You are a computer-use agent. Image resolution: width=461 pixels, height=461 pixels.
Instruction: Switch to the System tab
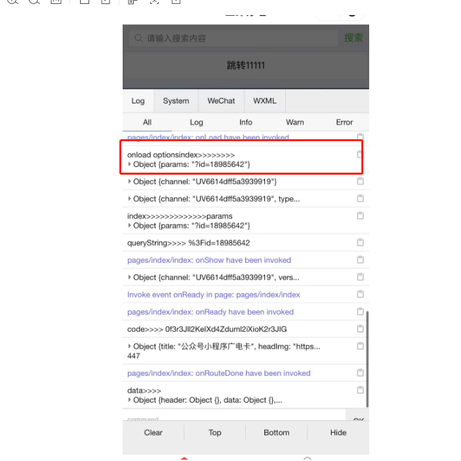[176, 101]
